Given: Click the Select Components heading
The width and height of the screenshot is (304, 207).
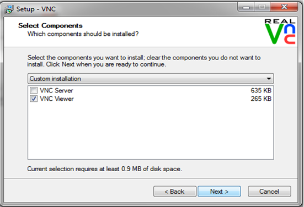Looking at the screenshot, I should click(50, 25).
